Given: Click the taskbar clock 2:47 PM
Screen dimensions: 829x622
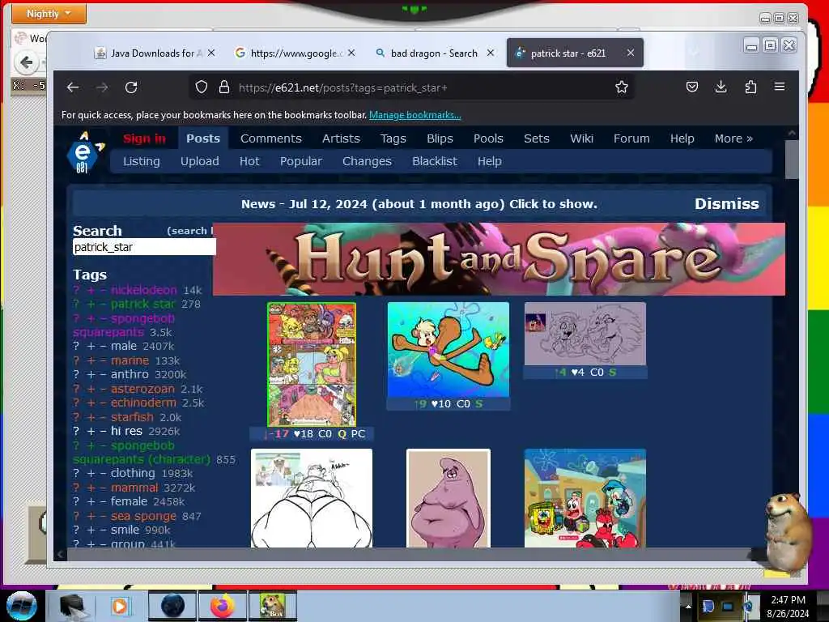Looking at the screenshot, I should [789, 600].
